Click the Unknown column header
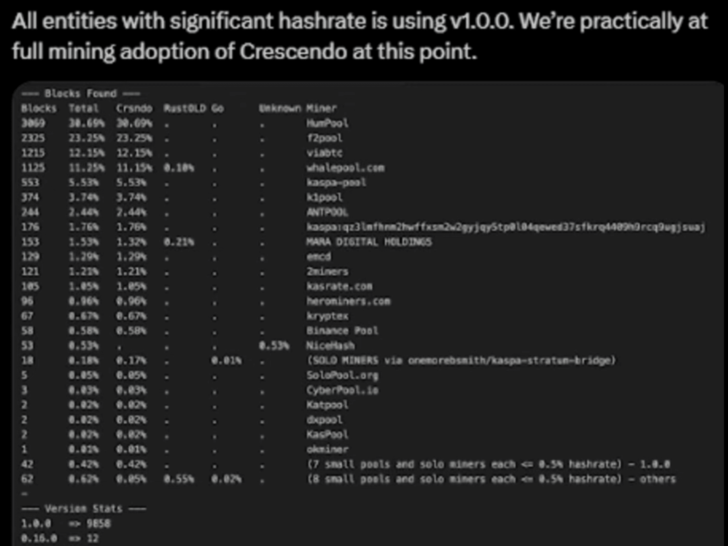728x546 pixels. (x=280, y=108)
